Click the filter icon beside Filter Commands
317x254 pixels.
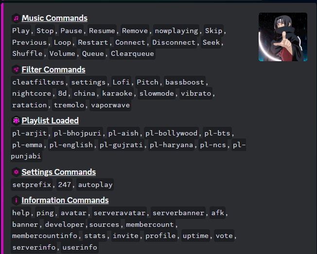tap(16, 69)
